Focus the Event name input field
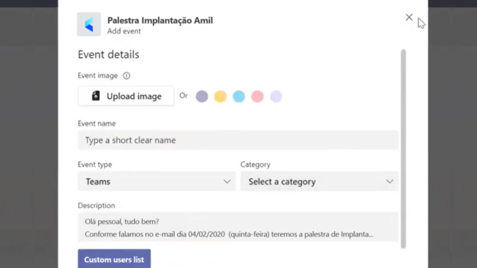Image resolution: width=477 pixels, height=268 pixels. tap(238, 140)
